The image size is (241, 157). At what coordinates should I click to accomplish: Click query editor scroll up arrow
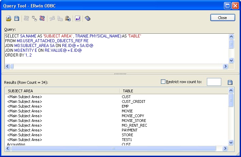(231, 36)
